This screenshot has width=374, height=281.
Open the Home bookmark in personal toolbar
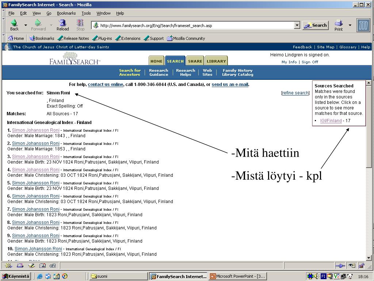[16, 38]
